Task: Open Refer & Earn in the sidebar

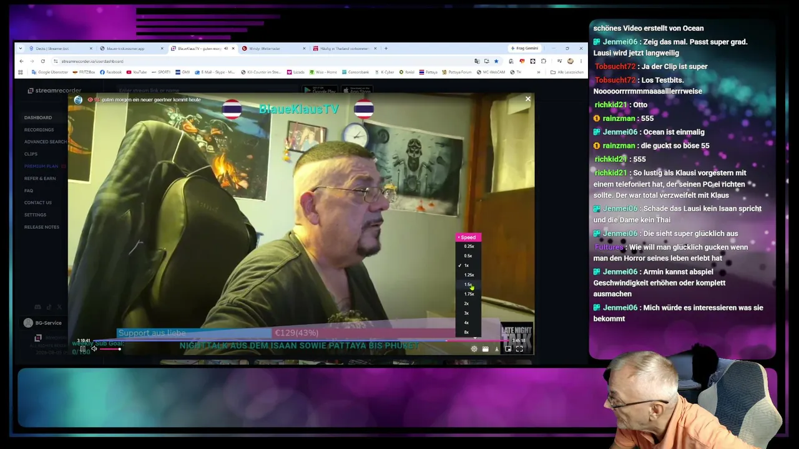Action: (x=40, y=178)
